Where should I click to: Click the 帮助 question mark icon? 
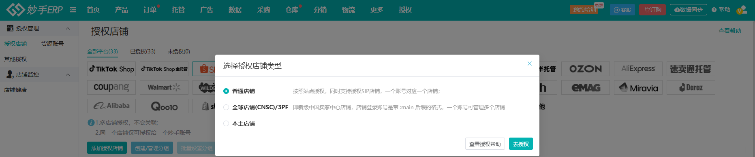coord(714,10)
